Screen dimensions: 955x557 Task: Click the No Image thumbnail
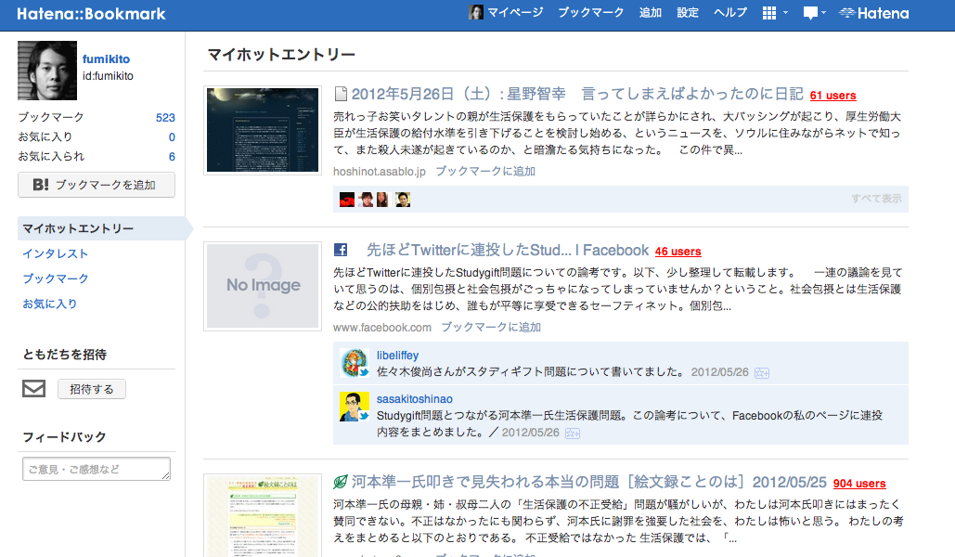[x=263, y=286]
